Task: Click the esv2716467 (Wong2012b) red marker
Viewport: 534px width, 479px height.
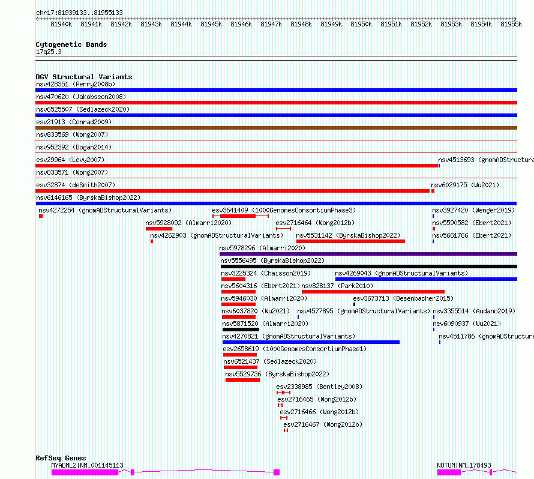Action: (x=286, y=430)
